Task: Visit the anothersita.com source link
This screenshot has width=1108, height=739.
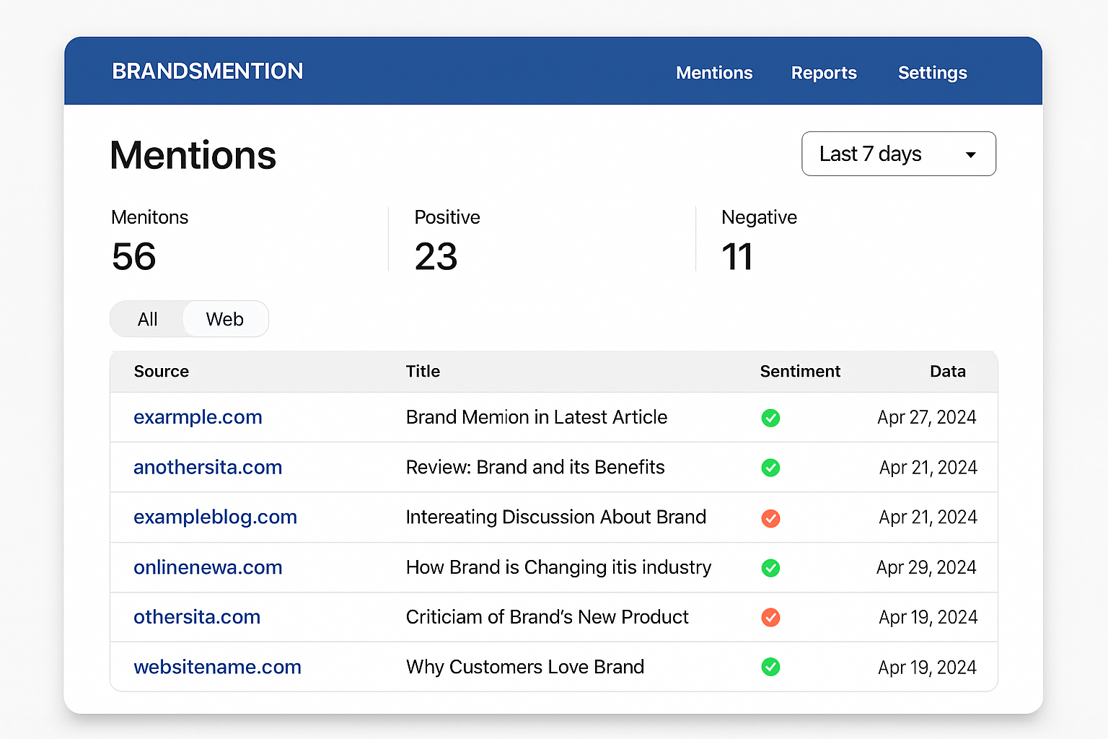Action: click(208, 467)
